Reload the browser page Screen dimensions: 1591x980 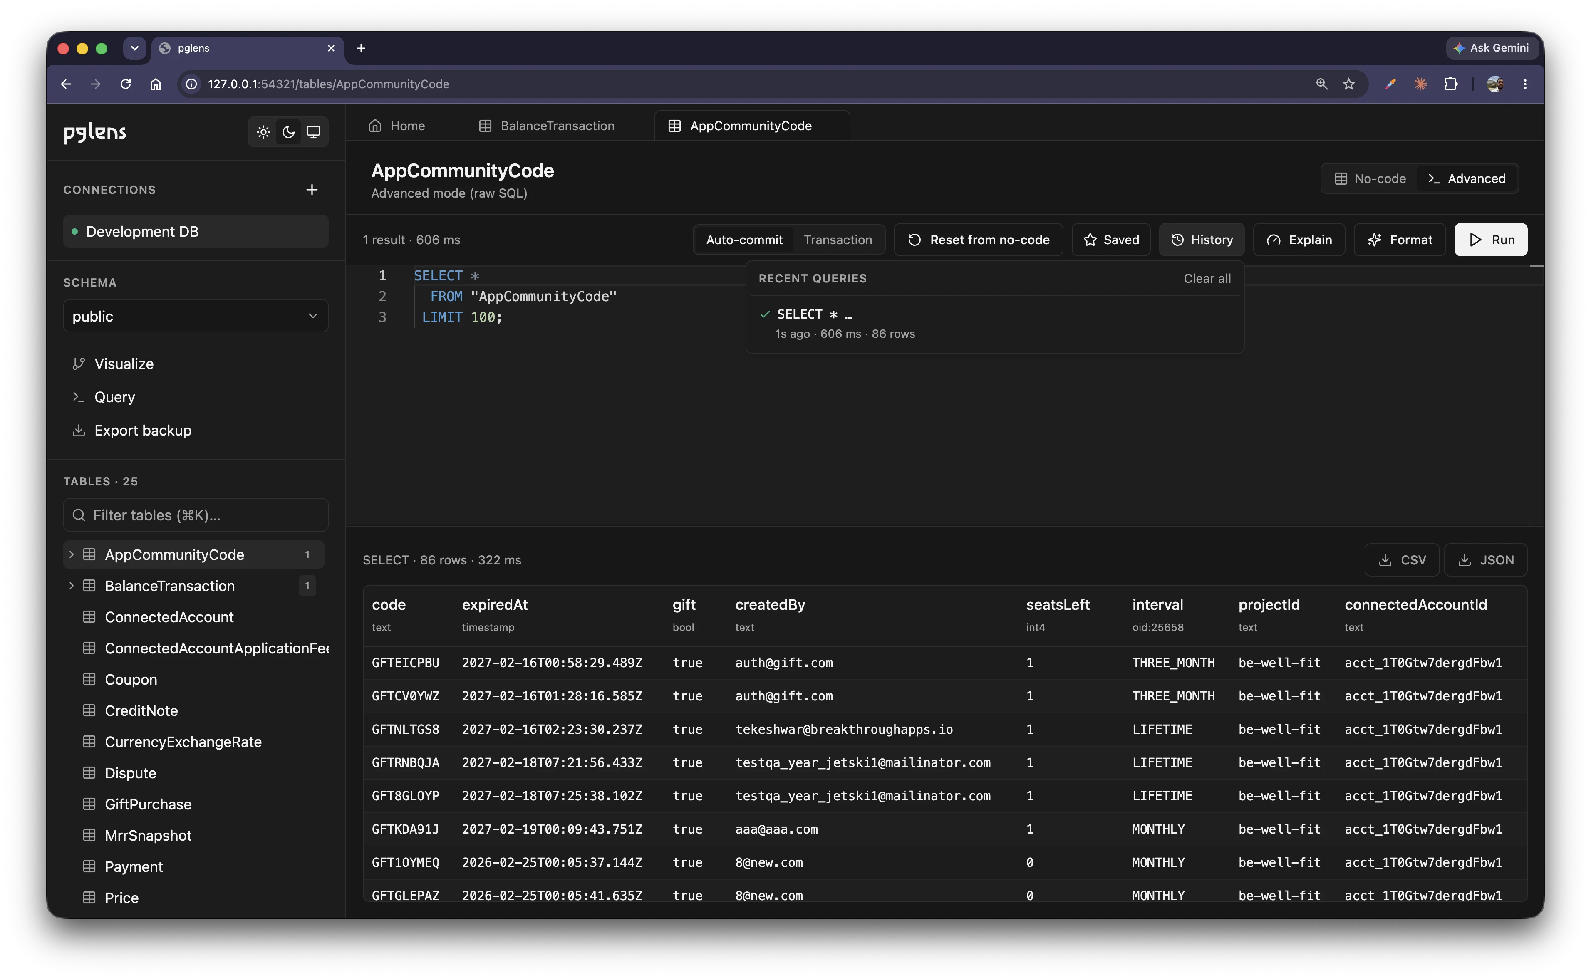tap(125, 84)
